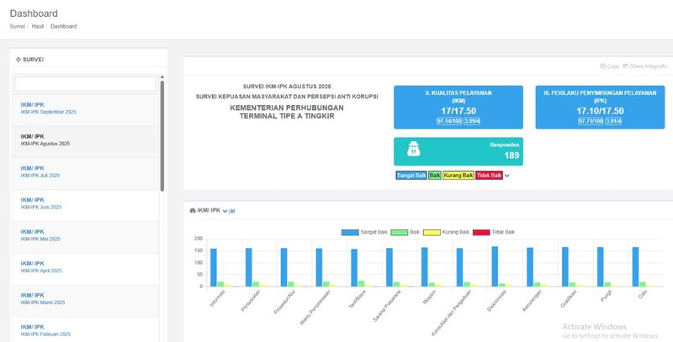
Task: Go to Hasil in the breadcrumb
Action: point(38,26)
